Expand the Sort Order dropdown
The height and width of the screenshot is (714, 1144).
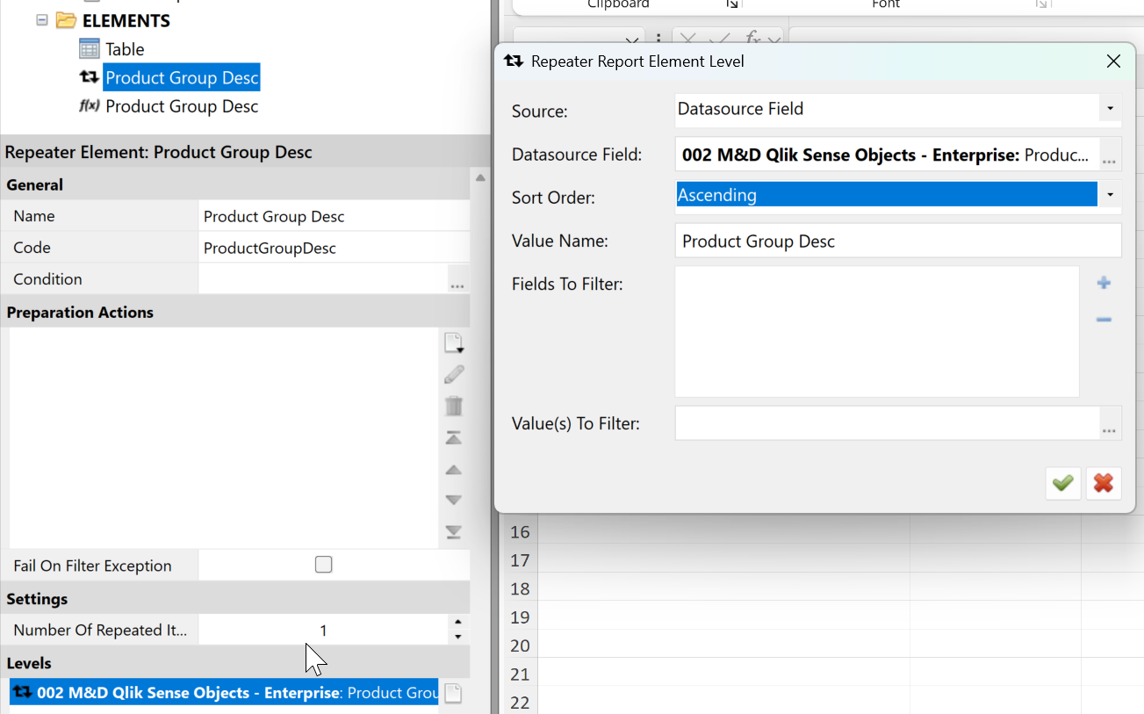[1110, 195]
